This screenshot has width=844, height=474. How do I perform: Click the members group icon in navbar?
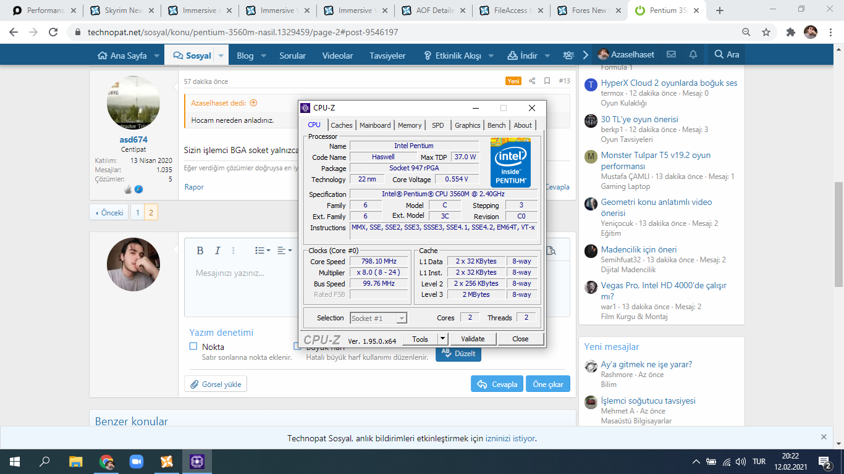pyautogui.click(x=568, y=55)
